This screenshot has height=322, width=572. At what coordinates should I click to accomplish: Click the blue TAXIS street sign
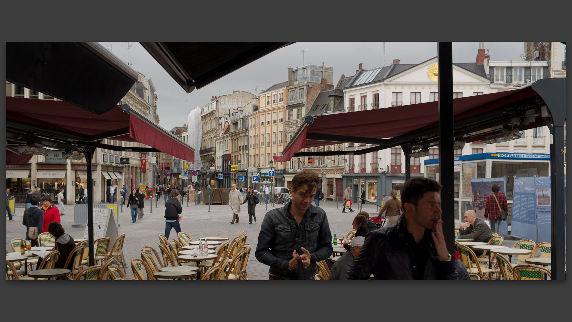pyautogui.click(x=241, y=178)
